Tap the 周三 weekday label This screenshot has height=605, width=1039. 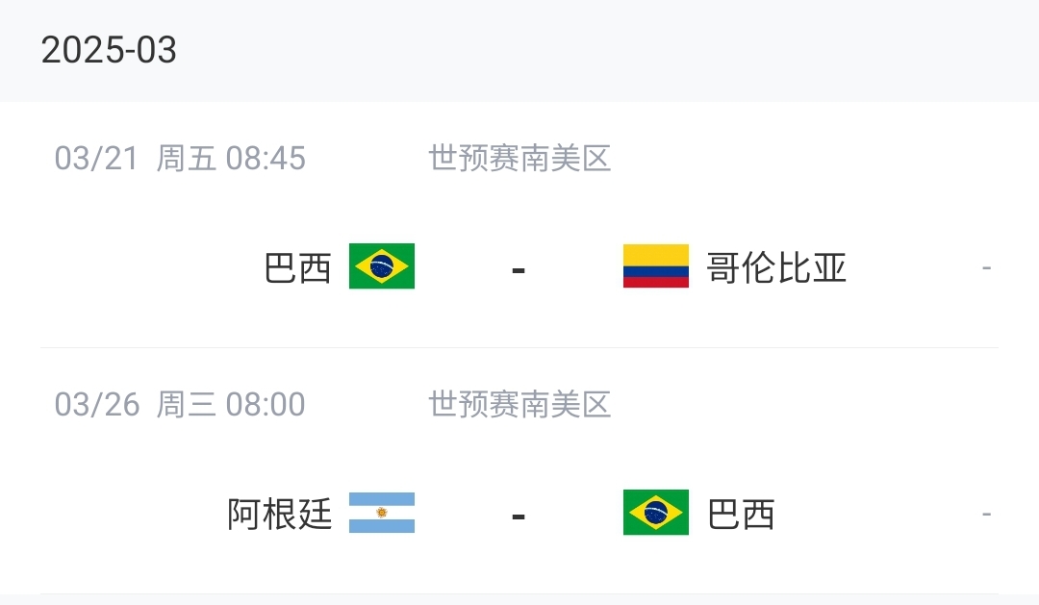186,404
